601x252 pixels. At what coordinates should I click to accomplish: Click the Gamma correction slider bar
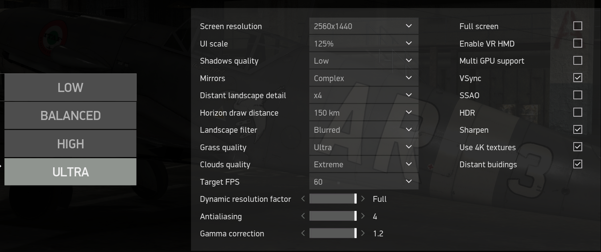click(x=333, y=233)
